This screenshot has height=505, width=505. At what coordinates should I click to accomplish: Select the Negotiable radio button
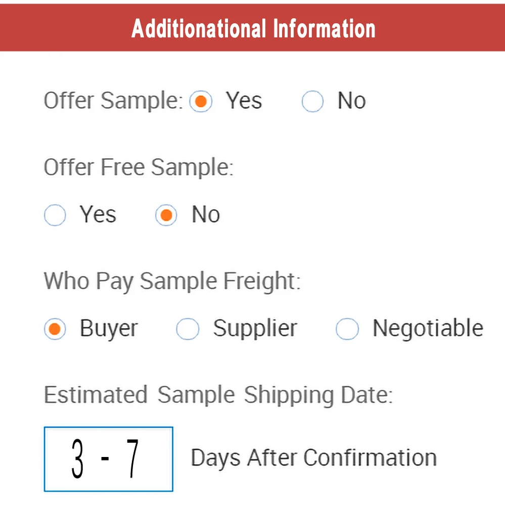347,330
